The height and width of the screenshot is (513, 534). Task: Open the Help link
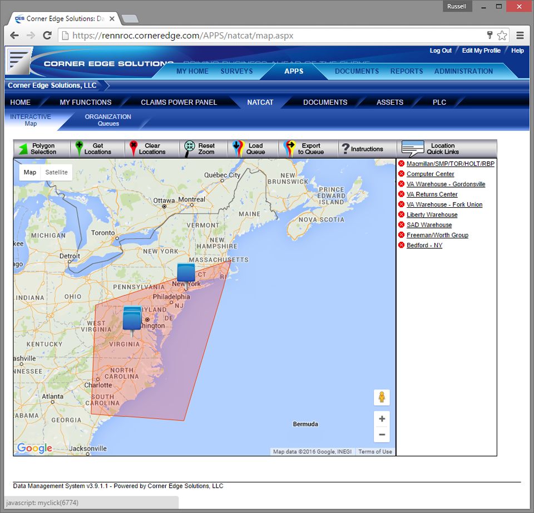(x=517, y=51)
